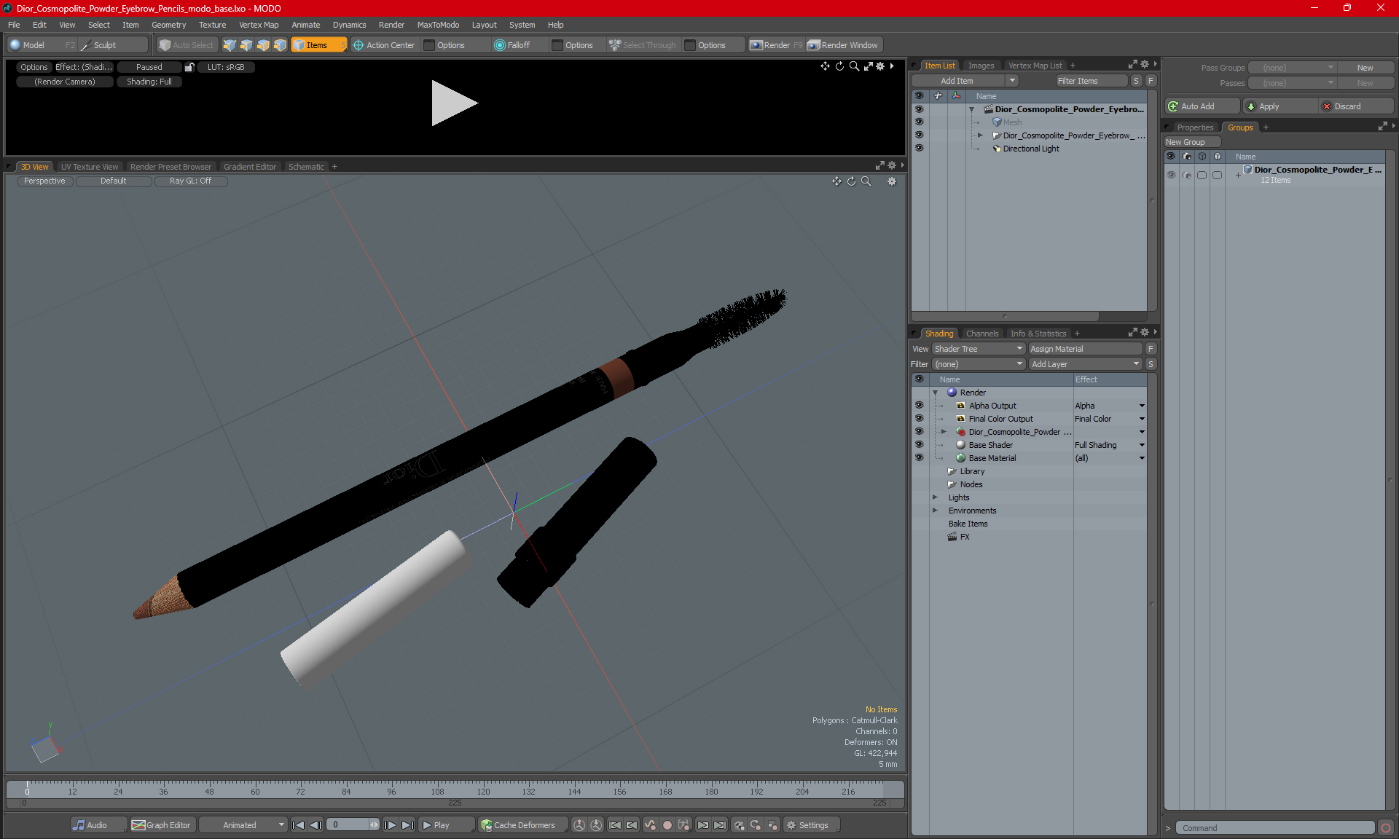Toggle Action Center Options checkbox
This screenshot has width=1399, height=839.
coord(430,45)
